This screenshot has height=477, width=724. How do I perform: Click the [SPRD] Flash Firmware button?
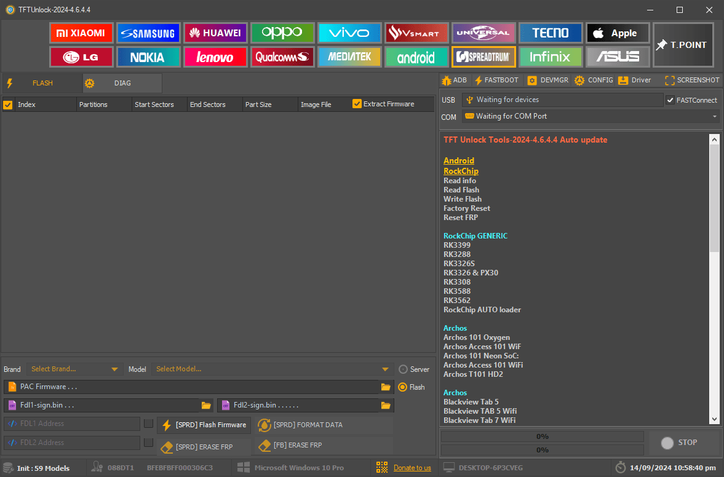(204, 425)
